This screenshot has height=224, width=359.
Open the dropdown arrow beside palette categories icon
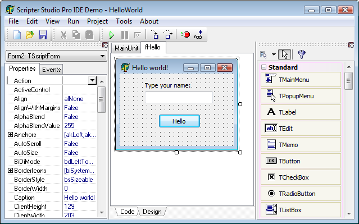(x=274, y=54)
